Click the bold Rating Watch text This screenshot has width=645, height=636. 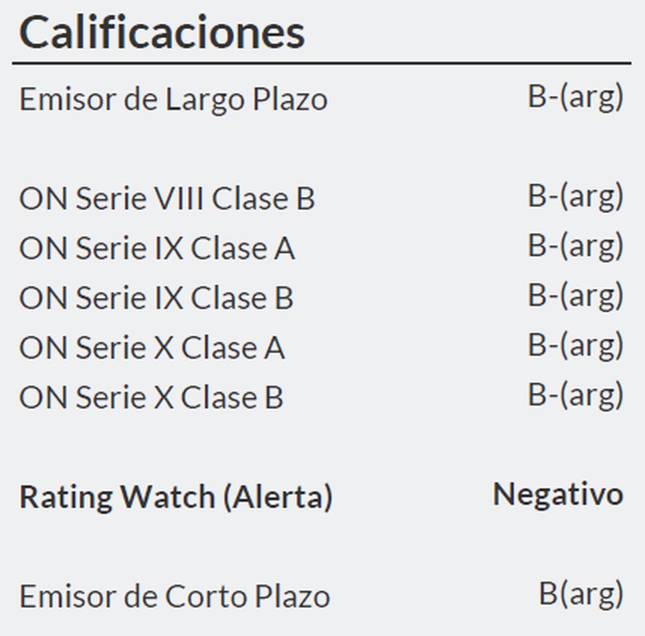point(117,496)
